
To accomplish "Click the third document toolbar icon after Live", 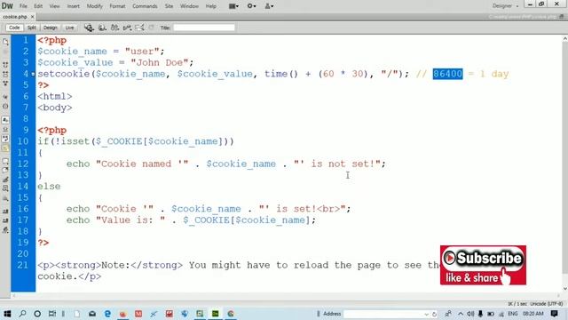I will point(114,28).
